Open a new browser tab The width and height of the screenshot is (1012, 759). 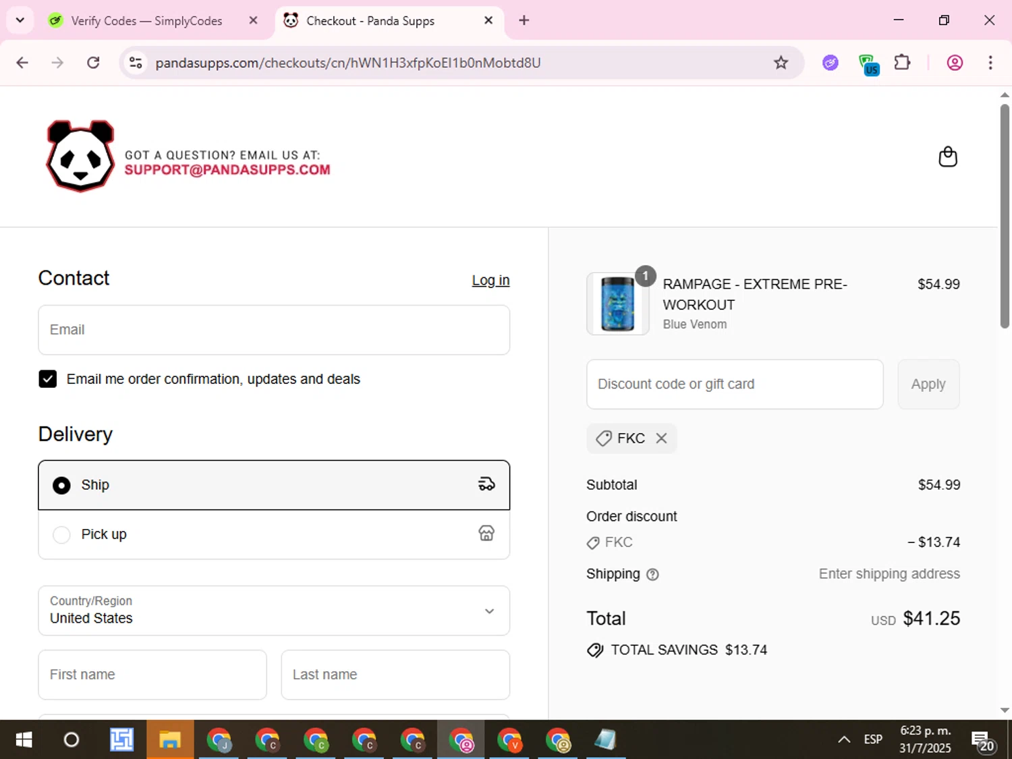pyautogui.click(x=524, y=20)
